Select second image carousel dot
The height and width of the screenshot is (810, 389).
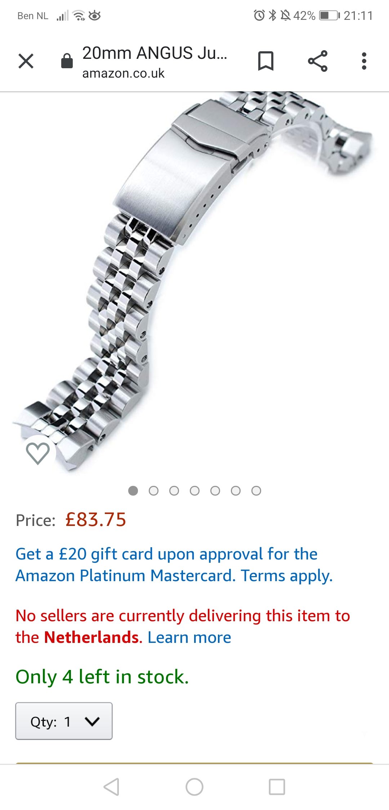click(x=153, y=491)
